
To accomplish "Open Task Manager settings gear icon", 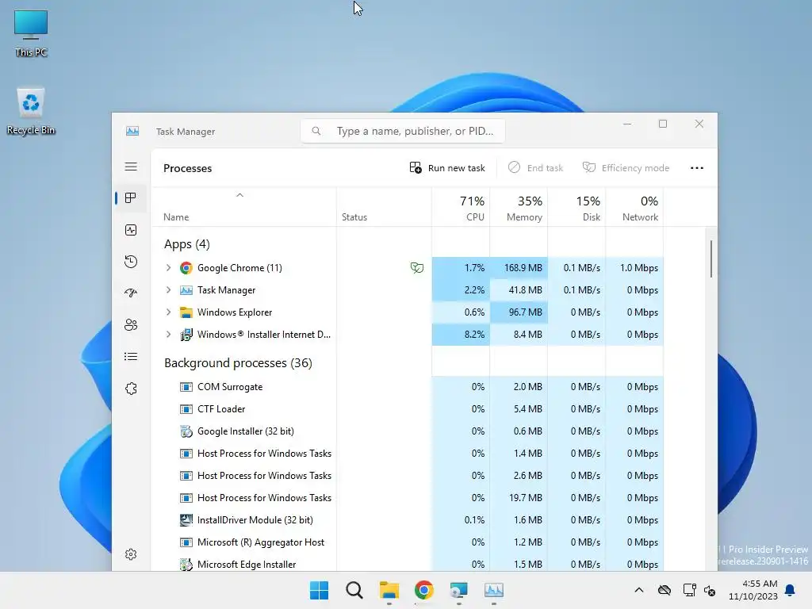I will pyautogui.click(x=131, y=554).
